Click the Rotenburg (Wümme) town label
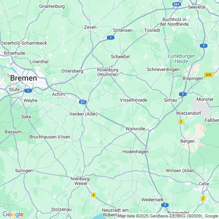Image resolution: width=219 pixels, height=219 pixels. click(107, 72)
